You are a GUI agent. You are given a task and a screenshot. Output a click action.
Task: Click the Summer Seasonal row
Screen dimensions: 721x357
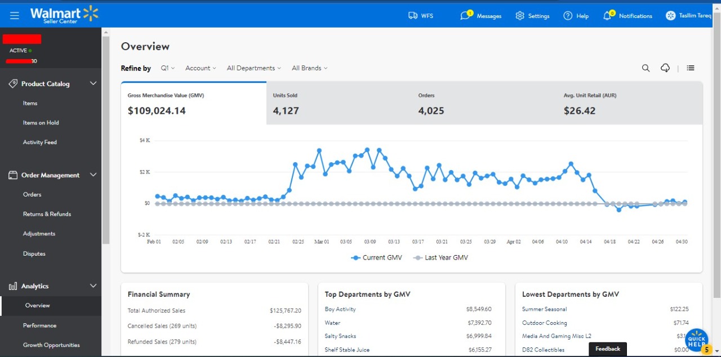coord(606,309)
